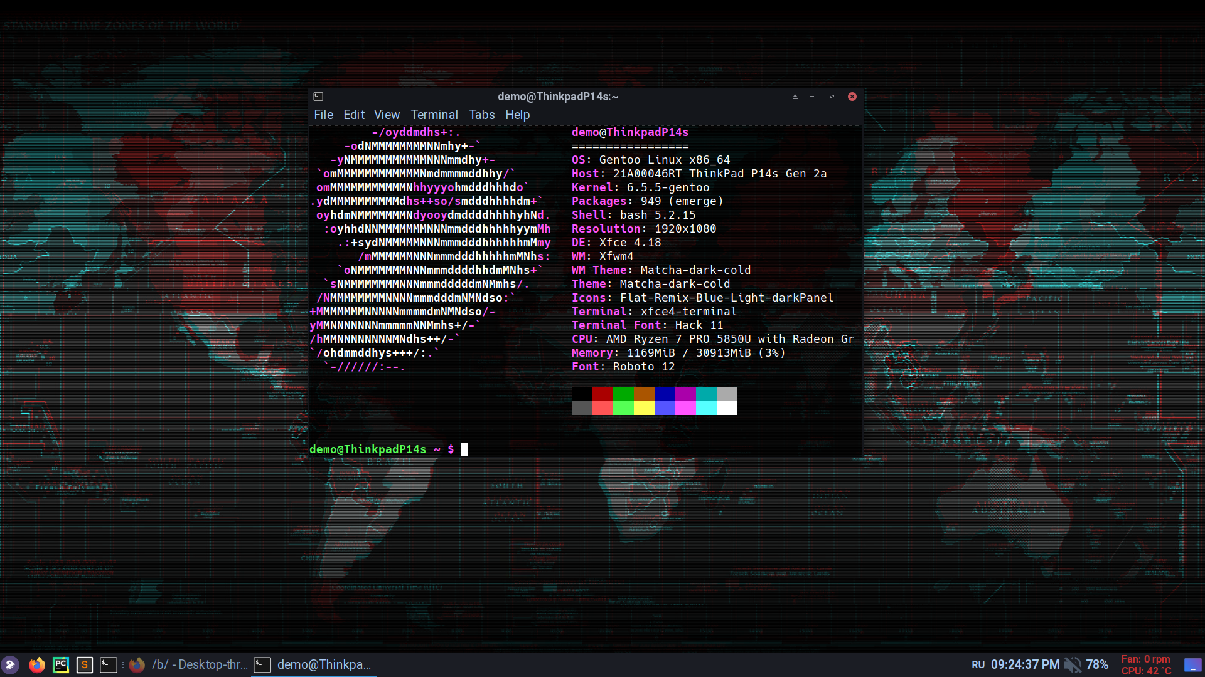Click the terminal window menu icon in the titlebar
Viewport: 1205px width, 677px height.
tap(318, 97)
